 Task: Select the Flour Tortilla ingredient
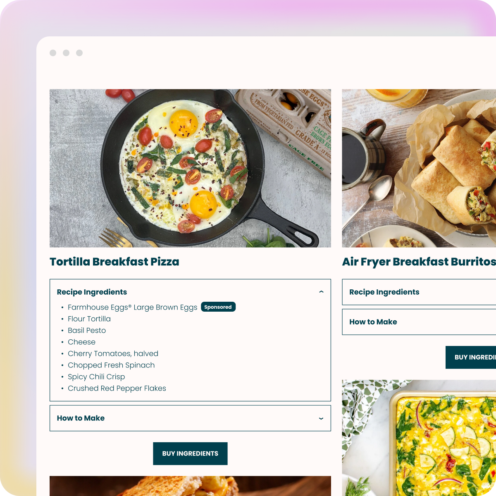(89, 319)
